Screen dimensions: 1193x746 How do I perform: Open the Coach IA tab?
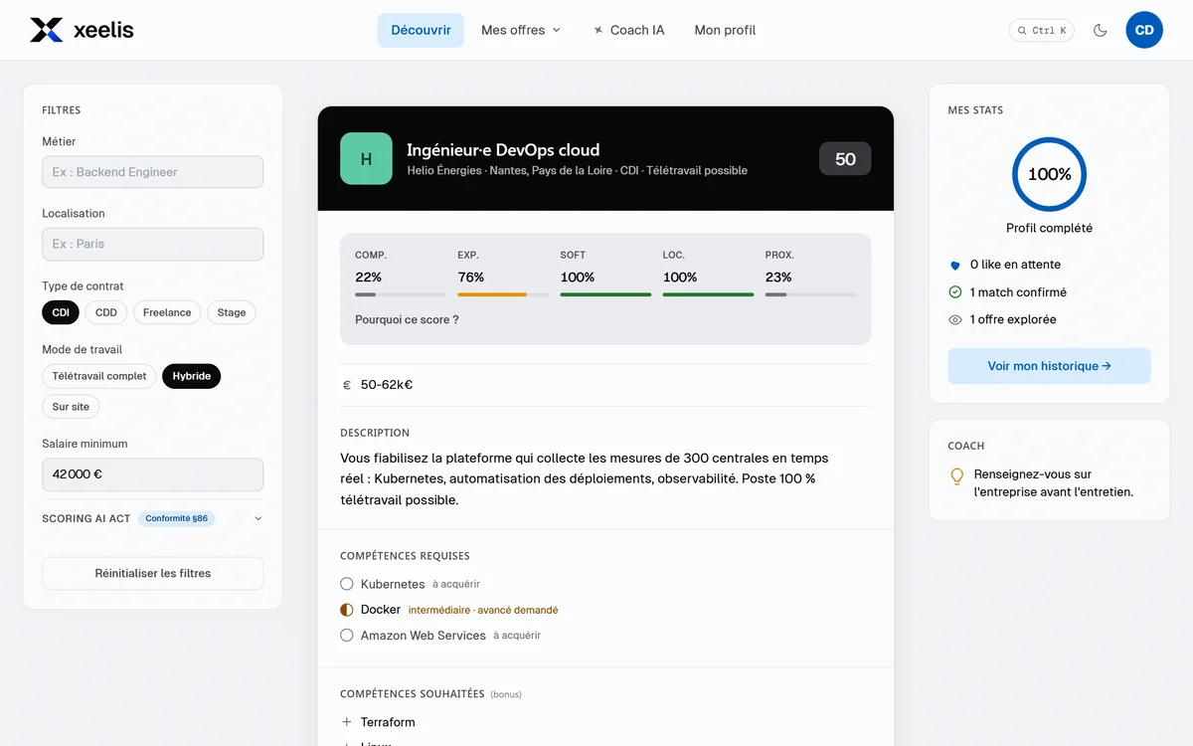click(x=628, y=30)
